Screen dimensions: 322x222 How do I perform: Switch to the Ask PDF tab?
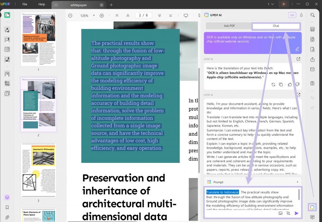pos(229,26)
